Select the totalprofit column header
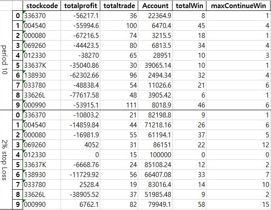This screenshot has height=210, width=271. (x=80, y=6)
